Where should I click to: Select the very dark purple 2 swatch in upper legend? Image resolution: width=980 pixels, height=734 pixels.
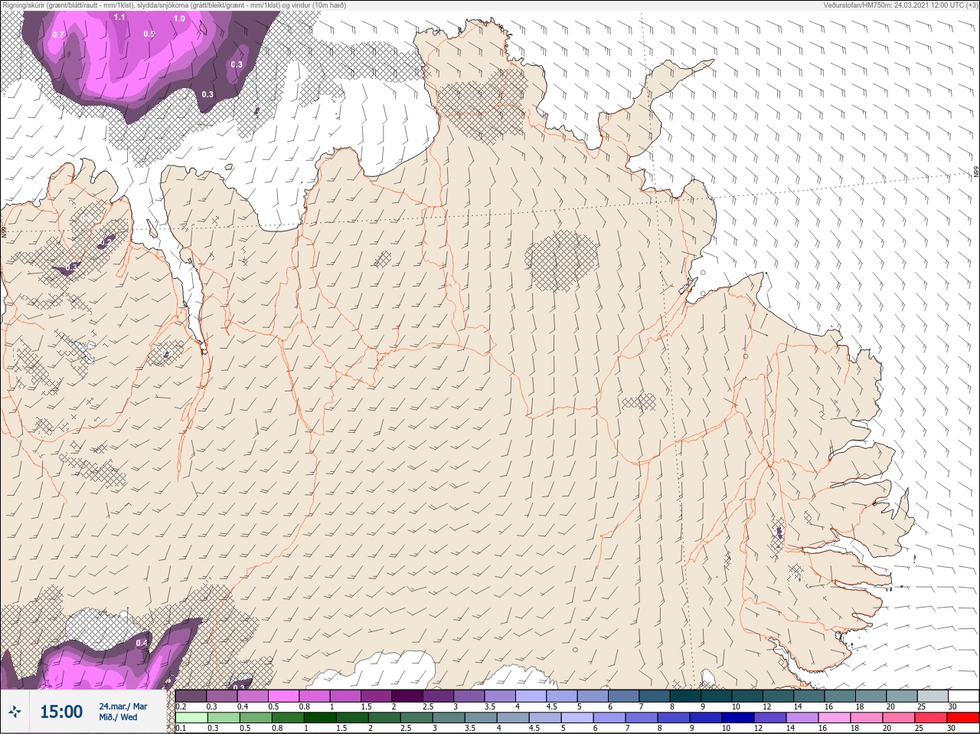click(x=407, y=696)
